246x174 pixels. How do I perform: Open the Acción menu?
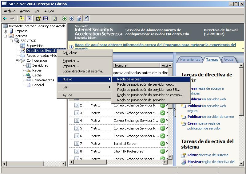(25, 11)
